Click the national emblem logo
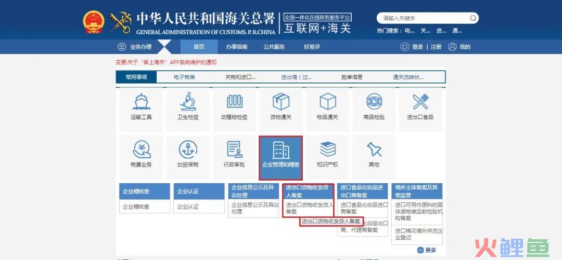562x260 pixels. point(94,22)
